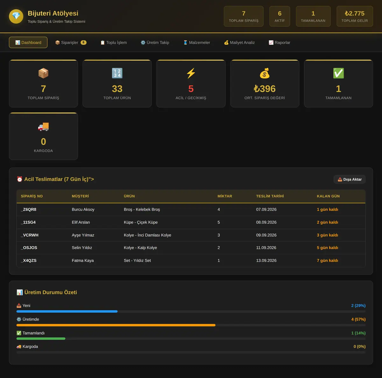Click the '1 gün kaldı' remaining days text

[x=328, y=210]
